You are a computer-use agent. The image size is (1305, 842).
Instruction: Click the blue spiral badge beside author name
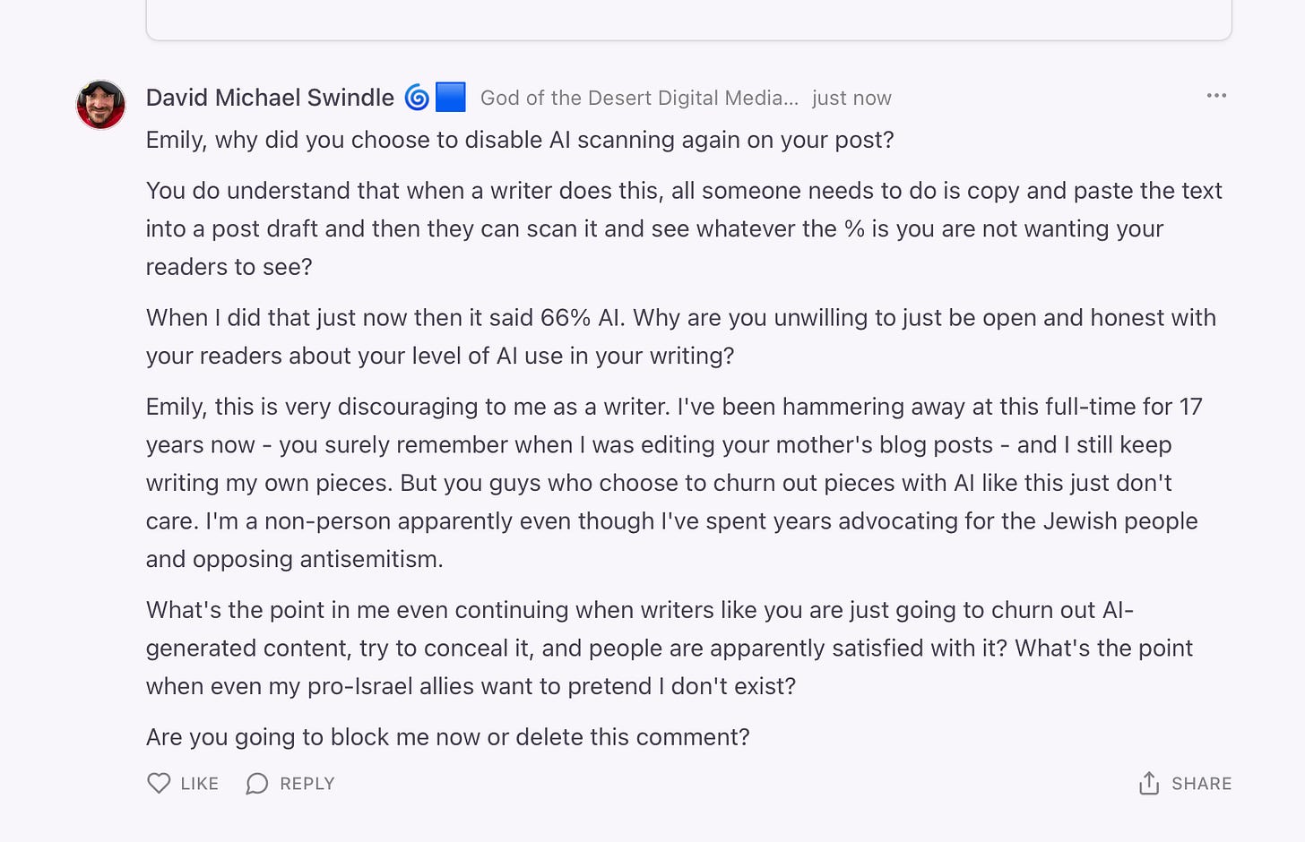point(417,97)
